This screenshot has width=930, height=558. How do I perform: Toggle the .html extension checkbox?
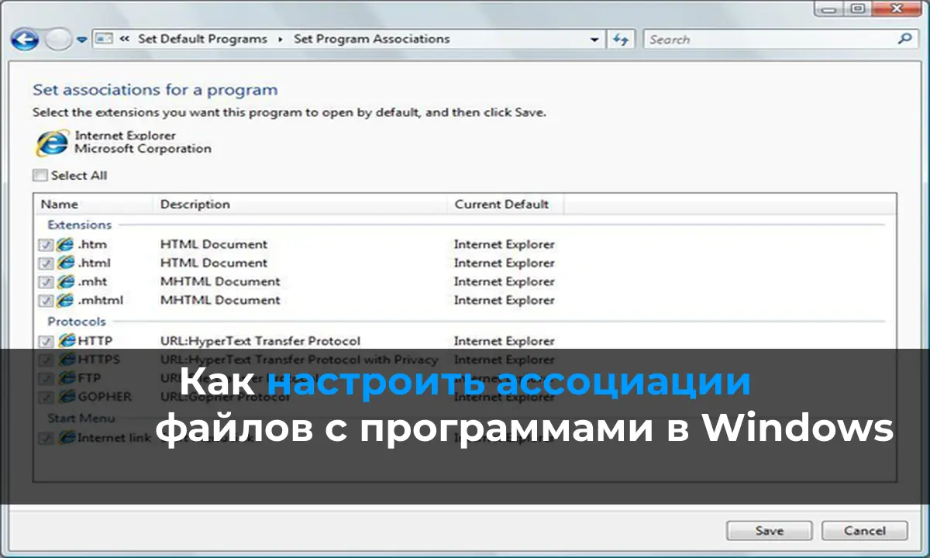[x=46, y=263]
